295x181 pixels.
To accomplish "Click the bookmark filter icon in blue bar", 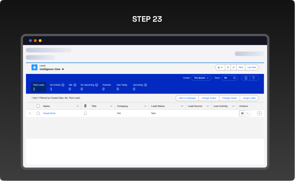I will pos(245,78).
